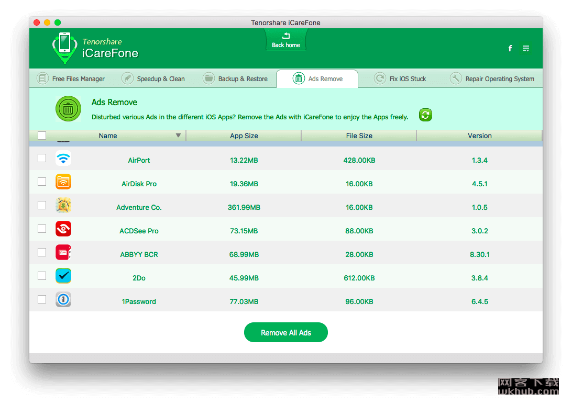Switch to the Speedup & Clean tab
The height and width of the screenshot is (405, 572).
[x=153, y=78]
